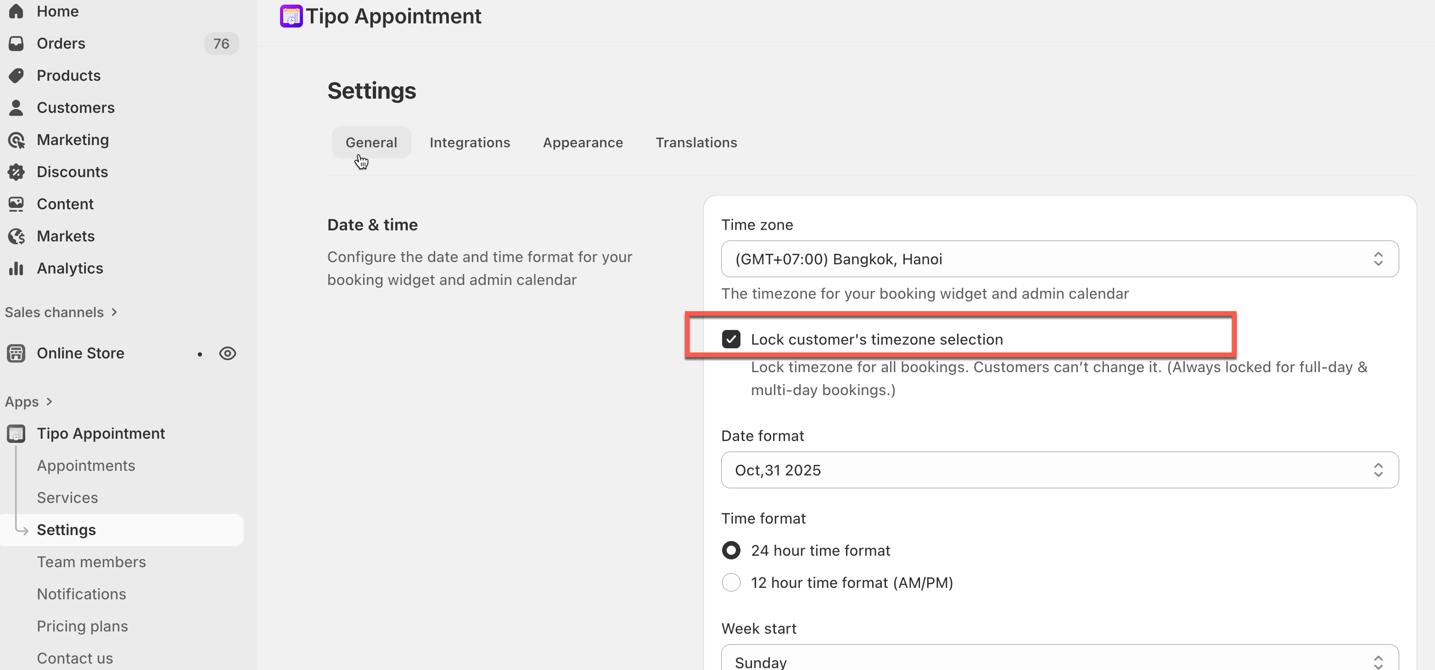Switch to the Integrations tab
This screenshot has width=1435, height=670.
(470, 143)
